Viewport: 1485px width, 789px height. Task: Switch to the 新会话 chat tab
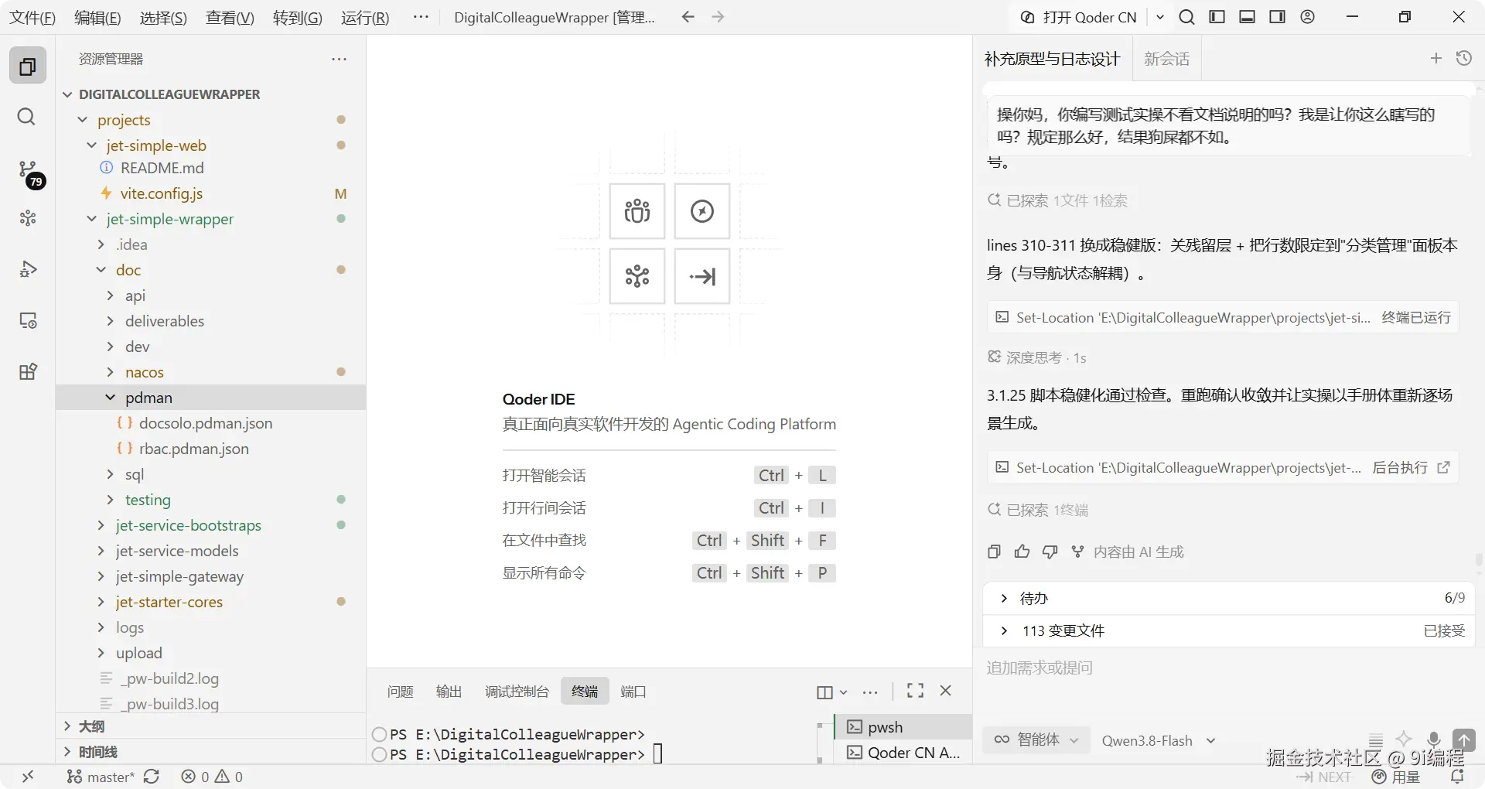pos(1166,59)
